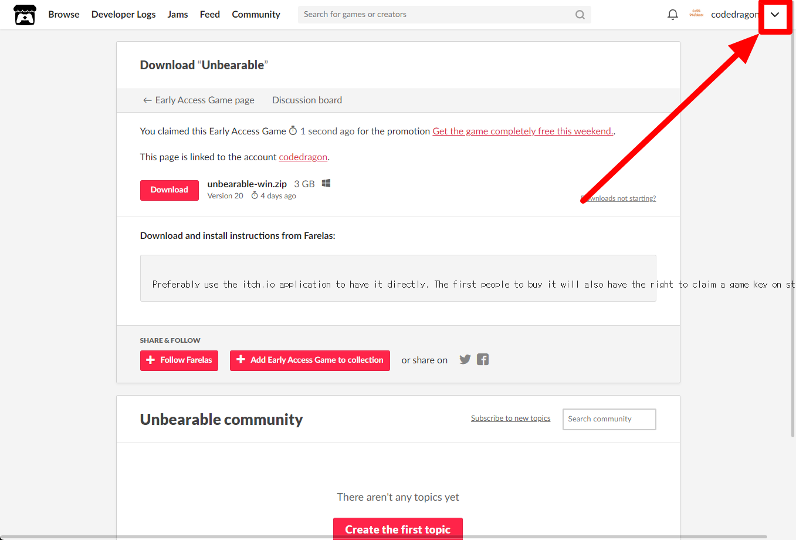The height and width of the screenshot is (540, 796).
Task: Open Browse in top navigation
Action: point(64,15)
